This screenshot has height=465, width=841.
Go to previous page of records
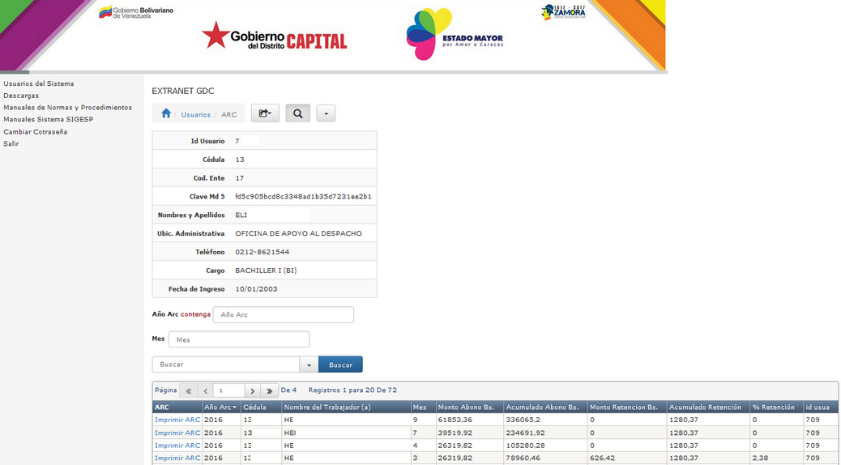click(205, 390)
